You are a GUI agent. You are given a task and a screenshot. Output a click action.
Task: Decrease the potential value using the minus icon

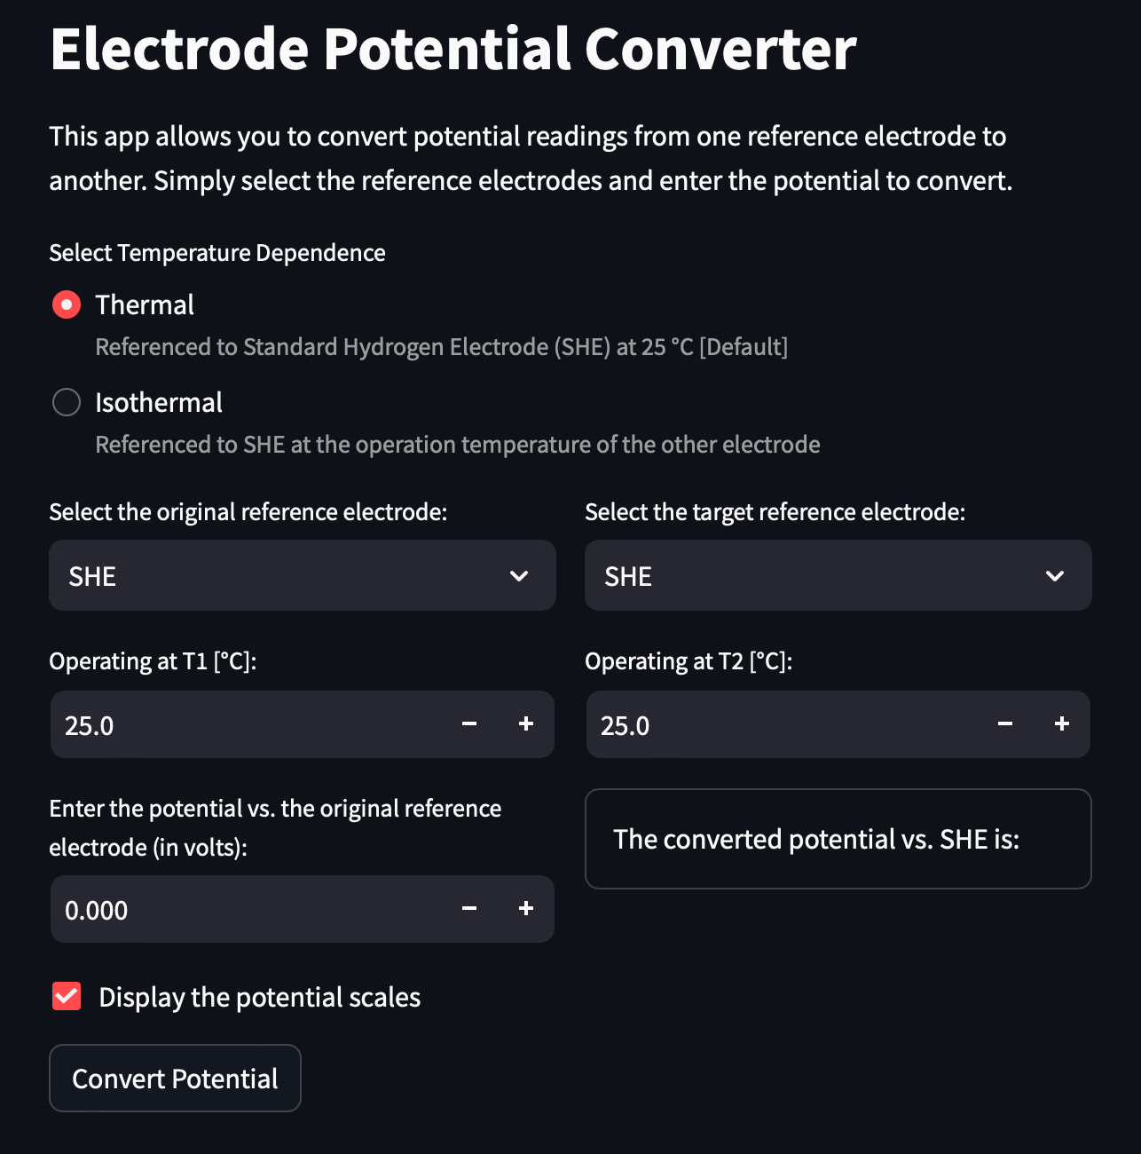[x=468, y=909]
